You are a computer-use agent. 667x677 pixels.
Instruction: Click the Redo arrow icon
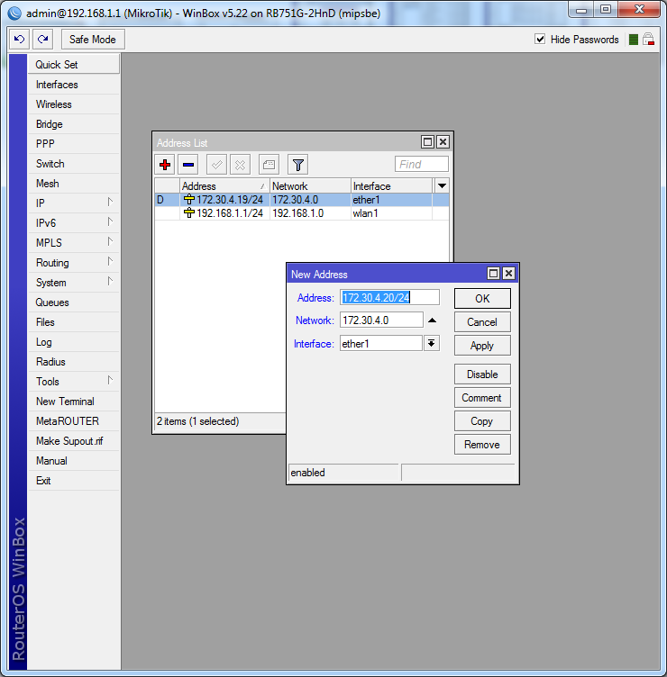click(42, 40)
